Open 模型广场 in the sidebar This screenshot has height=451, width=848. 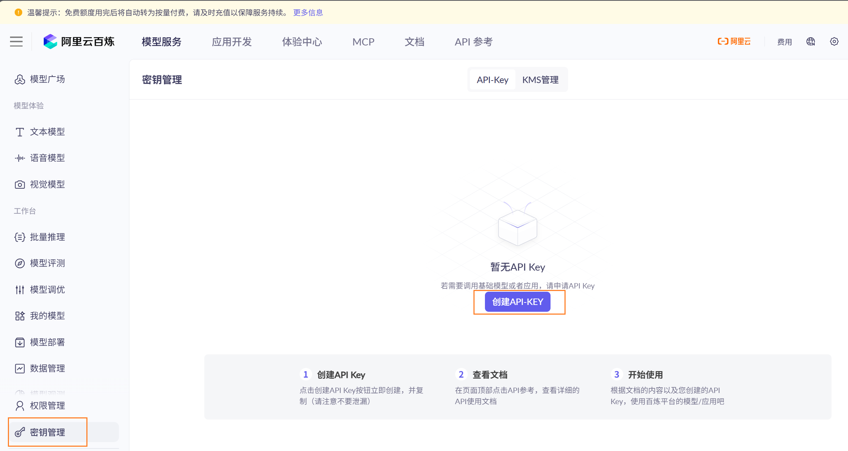[47, 79]
